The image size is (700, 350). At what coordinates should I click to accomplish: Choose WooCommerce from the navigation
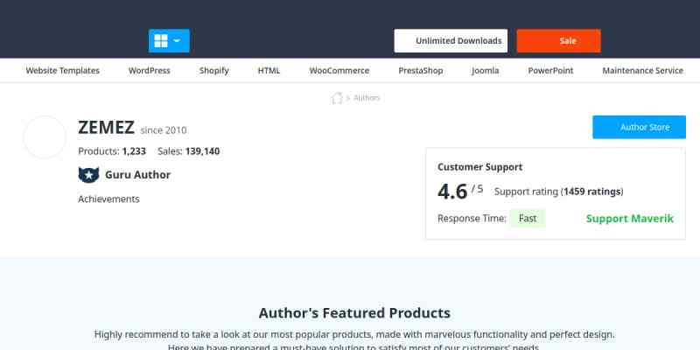(339, 71)
